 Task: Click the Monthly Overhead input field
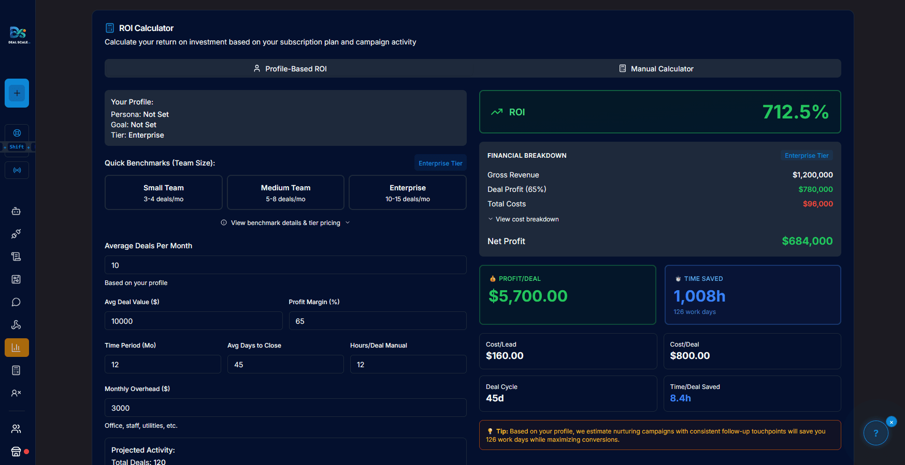click(x=285, y=408)
